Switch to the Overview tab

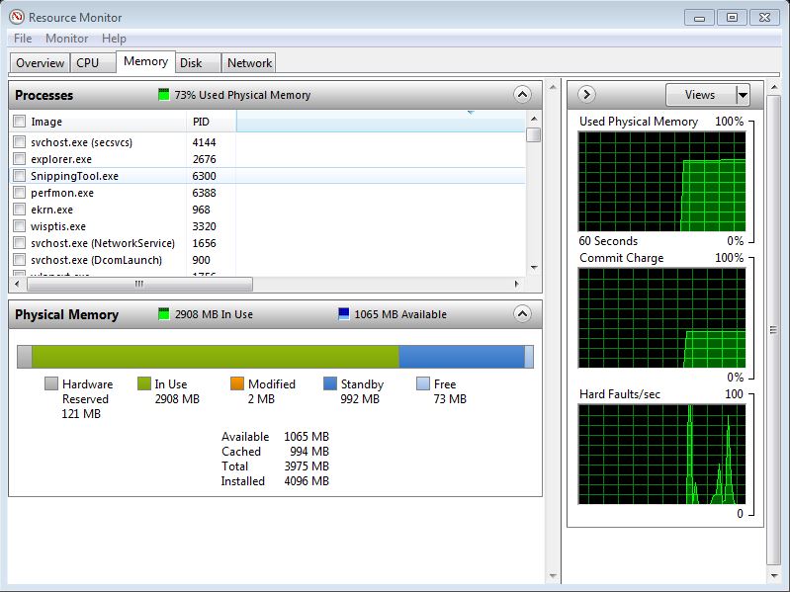[40, 63]
